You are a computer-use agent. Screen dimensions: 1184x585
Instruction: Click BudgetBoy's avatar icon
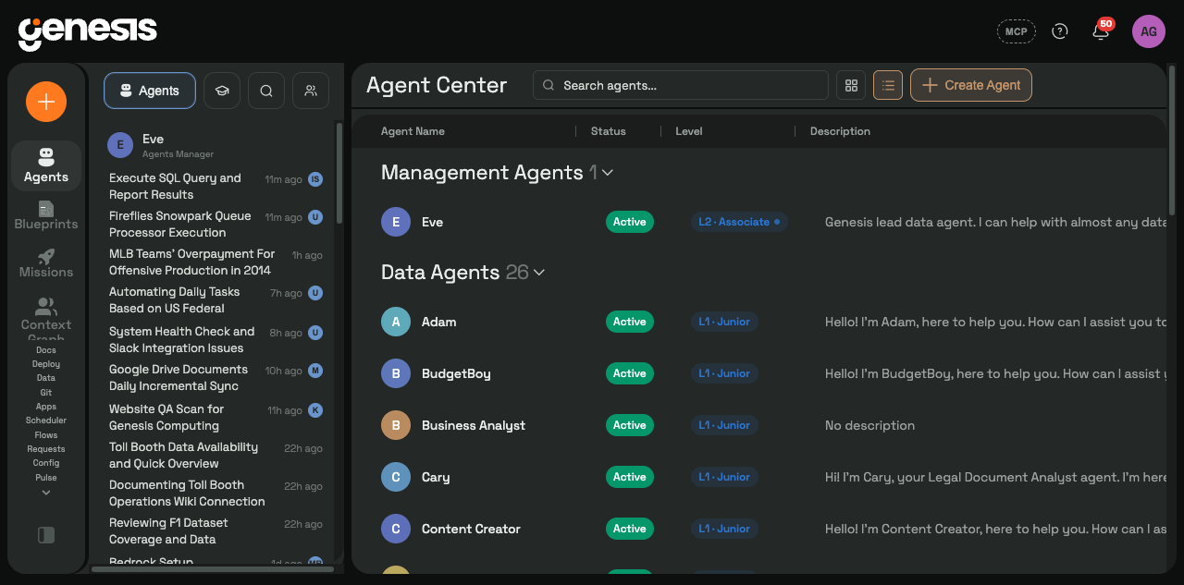pos(396,373)
